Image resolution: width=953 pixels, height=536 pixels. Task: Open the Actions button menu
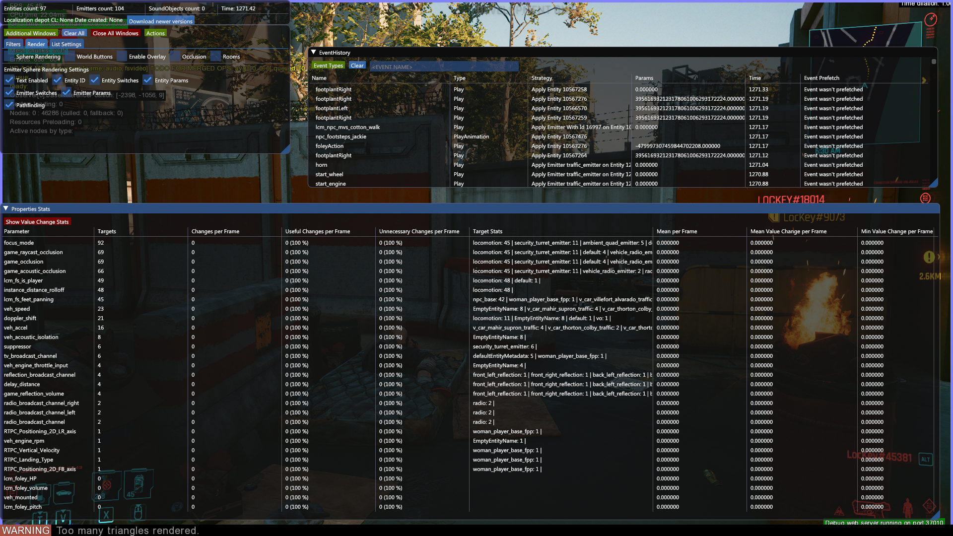tap(155, 33)
